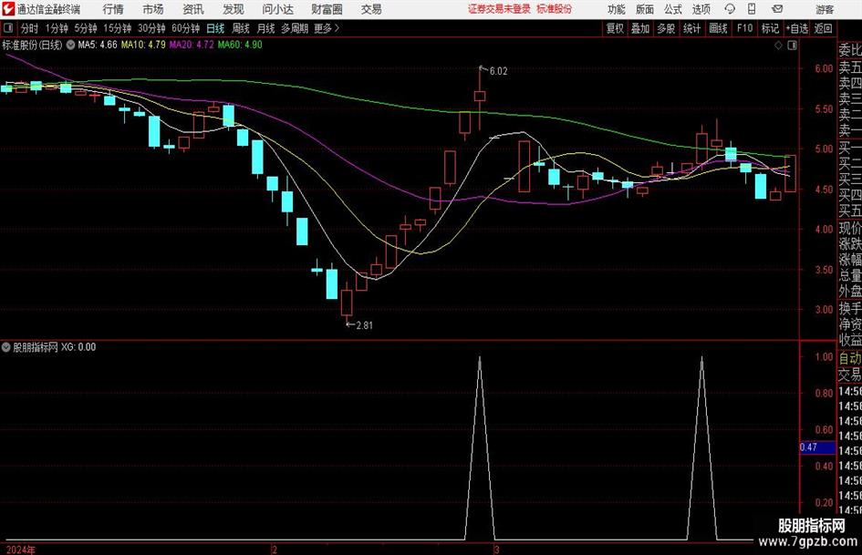This screenshot has width=862, height=555.
Task: Click the blue 0.47 axis value marker
Action: coord(817,447)
